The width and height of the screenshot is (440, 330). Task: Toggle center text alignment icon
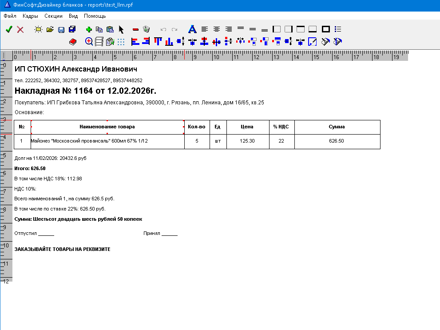[216, 29]
